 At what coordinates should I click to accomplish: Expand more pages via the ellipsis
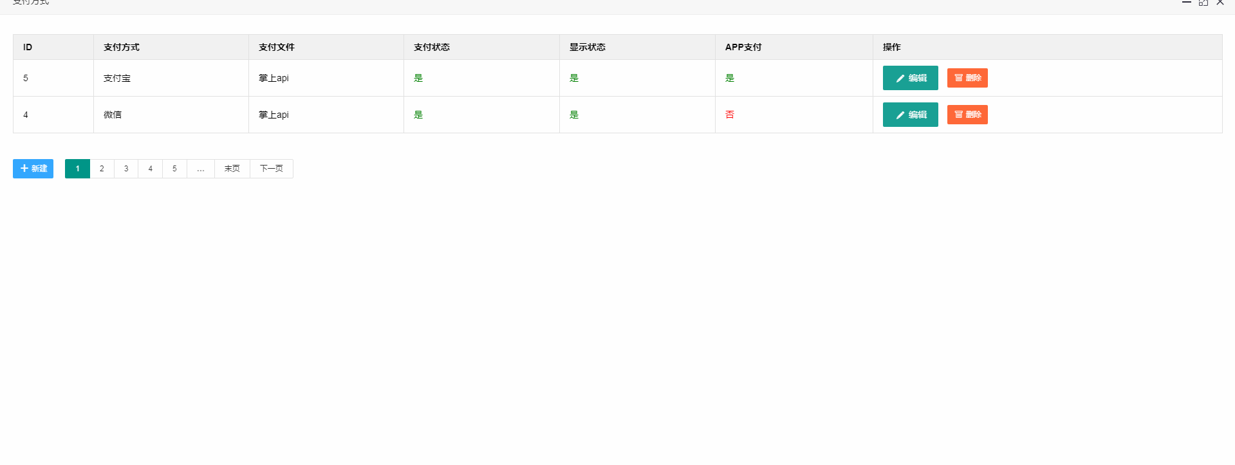(201, 169)
